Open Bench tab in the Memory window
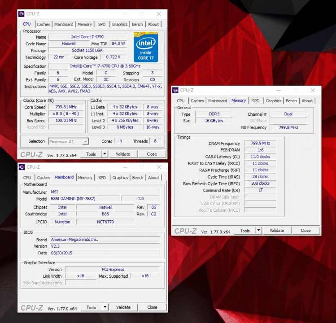336x323 pixels. click(x=291, y=101)
